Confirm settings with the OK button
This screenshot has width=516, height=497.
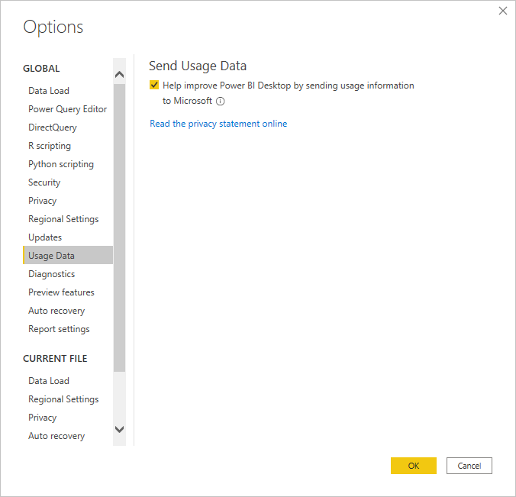413,466
